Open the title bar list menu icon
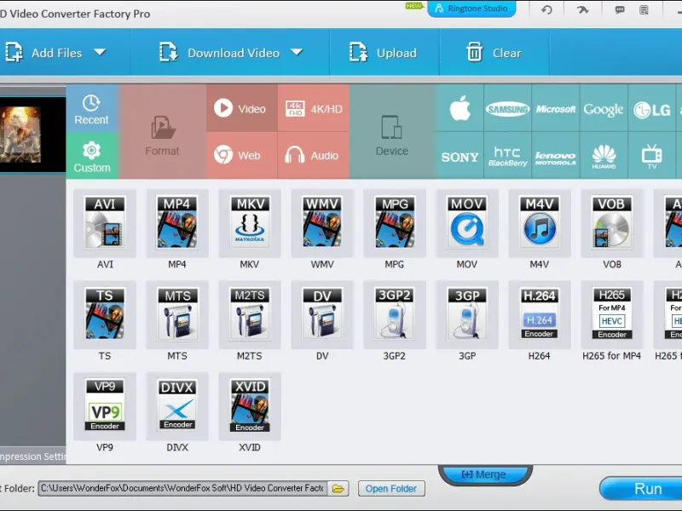This screenshot has height=511, width=682. (644, 9)
